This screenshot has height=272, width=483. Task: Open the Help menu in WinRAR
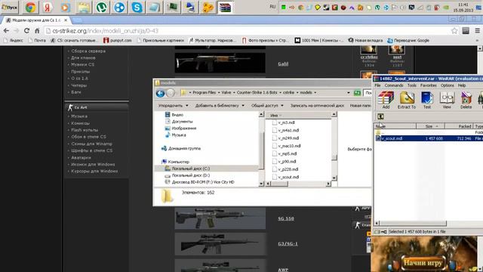461,85
